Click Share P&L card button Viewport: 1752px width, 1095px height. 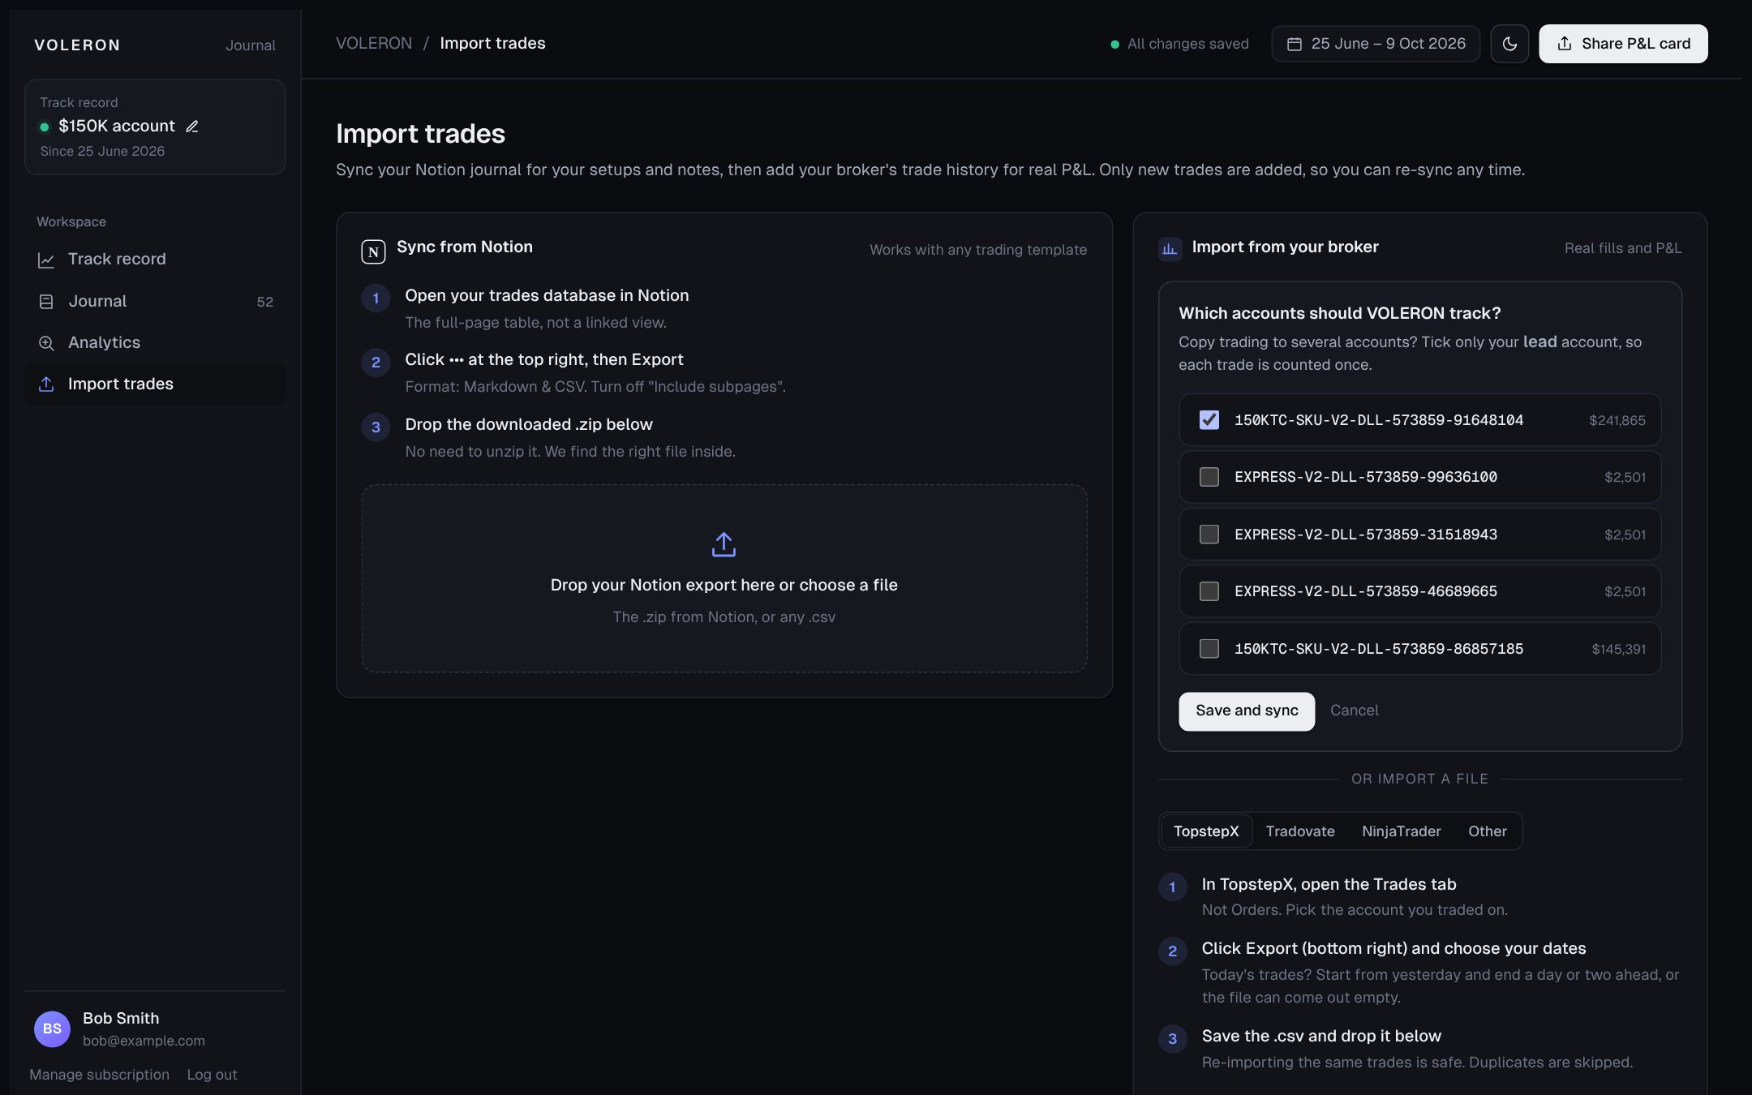(1623, 44)
